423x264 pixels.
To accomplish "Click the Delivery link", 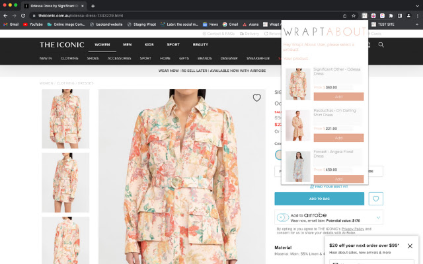I will [x=250, y=34].
